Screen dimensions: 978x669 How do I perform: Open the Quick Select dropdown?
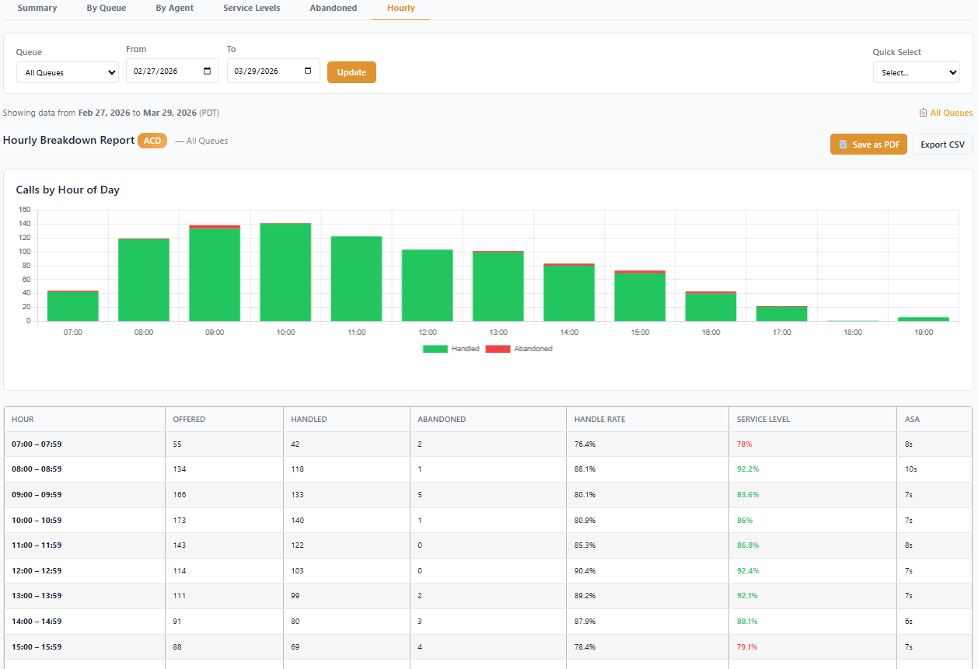[916, 72]
